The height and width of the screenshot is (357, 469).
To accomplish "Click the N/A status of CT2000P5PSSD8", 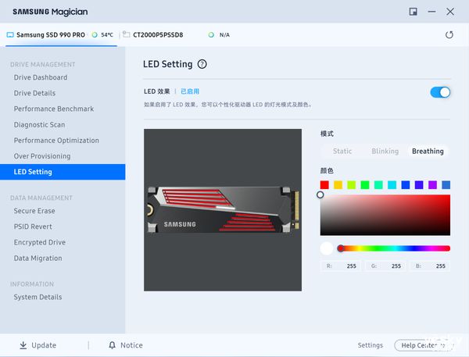I will click(224, 34).
